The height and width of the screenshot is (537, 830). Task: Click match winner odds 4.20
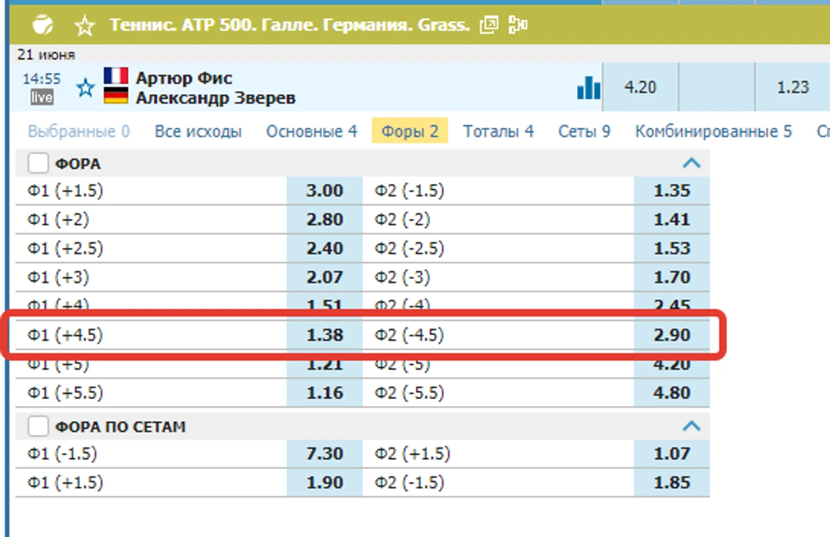[640, 87]
